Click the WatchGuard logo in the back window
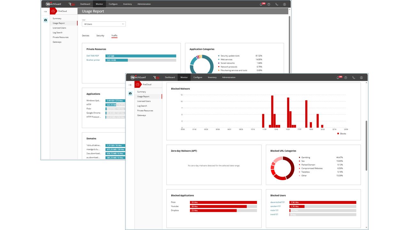This screenshot has width=409, height=230. [53, 4]
